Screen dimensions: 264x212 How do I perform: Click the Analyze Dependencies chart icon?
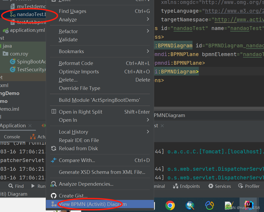click(54, 184)
